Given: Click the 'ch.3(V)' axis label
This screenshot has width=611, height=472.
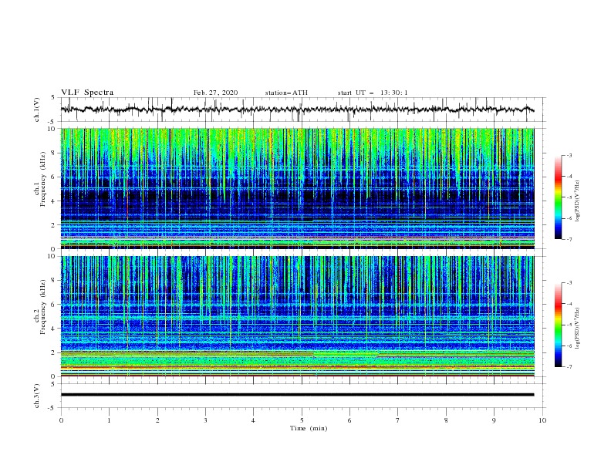Looking at the screenshot, I should (x=37, y=396).
